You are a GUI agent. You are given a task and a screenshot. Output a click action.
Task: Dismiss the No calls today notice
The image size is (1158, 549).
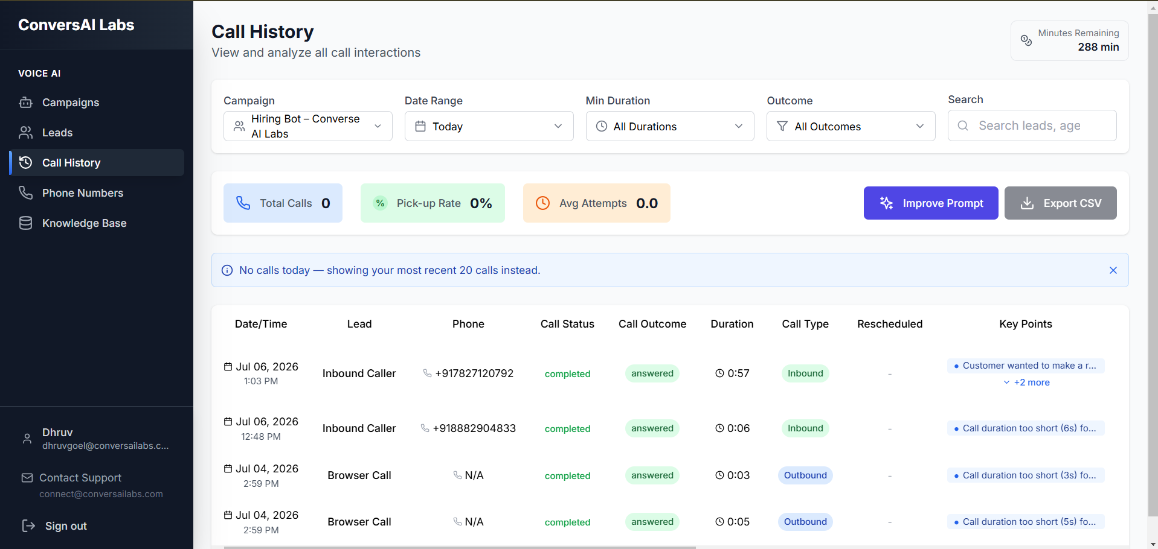1113,270
